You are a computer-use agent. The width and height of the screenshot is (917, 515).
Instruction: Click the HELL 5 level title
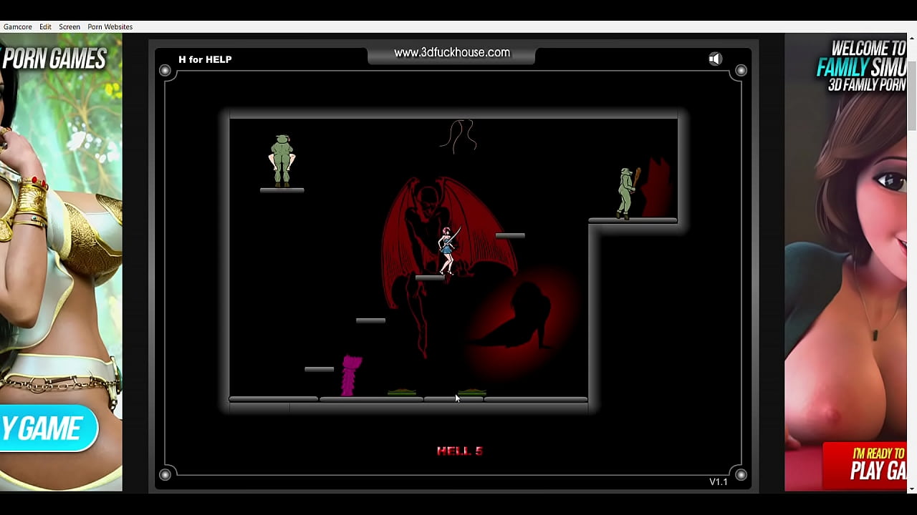[x=460, y=451]
